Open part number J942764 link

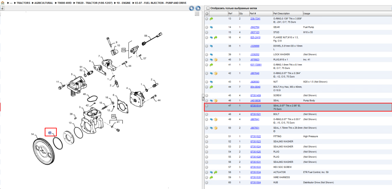coord(255,27)
